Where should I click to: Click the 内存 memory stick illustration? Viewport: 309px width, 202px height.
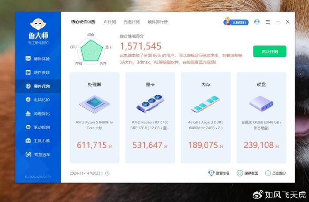coord(206,104)
